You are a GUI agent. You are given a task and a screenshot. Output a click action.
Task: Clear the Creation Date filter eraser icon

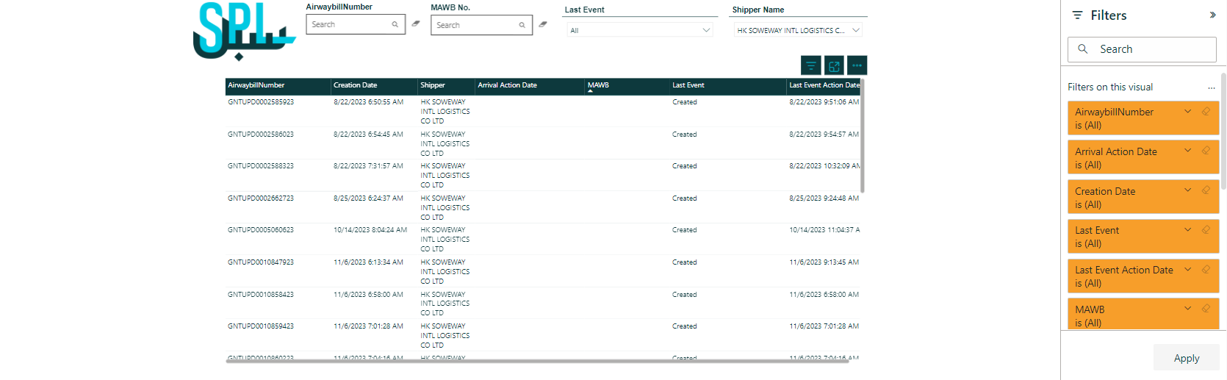click(1206, 190)
